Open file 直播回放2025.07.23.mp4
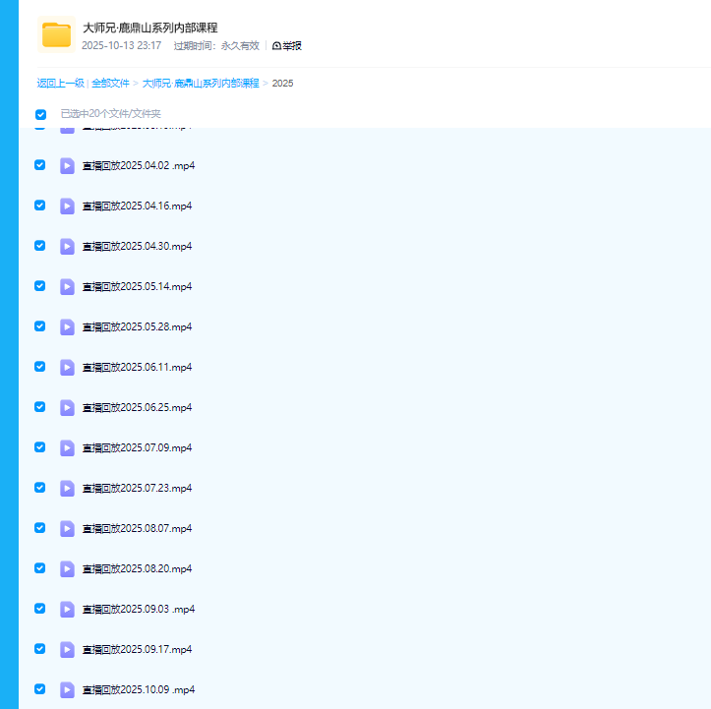This screenshot has height=709, width=711. coord(137,489)
